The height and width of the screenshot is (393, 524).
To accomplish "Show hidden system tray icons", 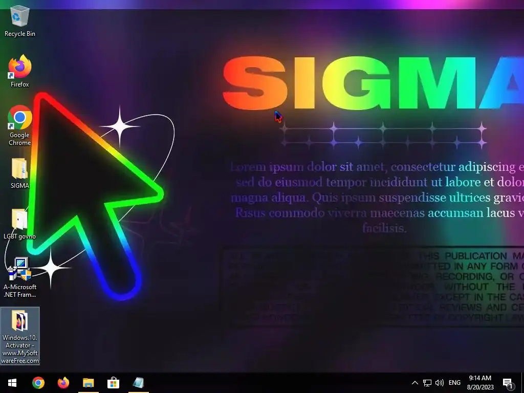I will click(414, 383).
